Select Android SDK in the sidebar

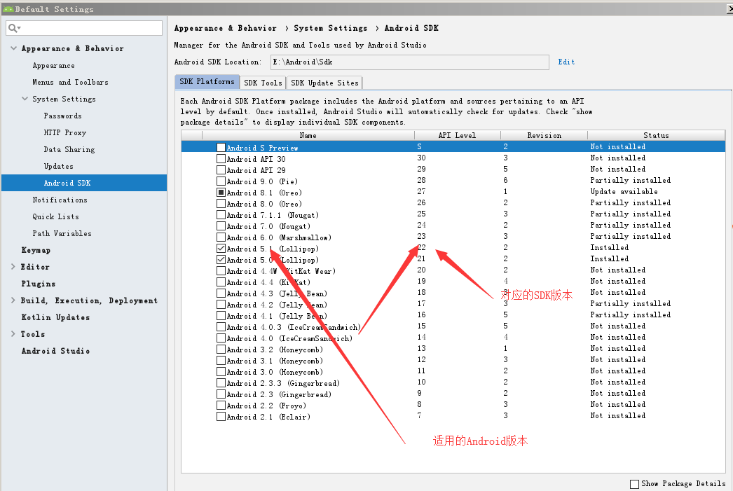point(84,183)
